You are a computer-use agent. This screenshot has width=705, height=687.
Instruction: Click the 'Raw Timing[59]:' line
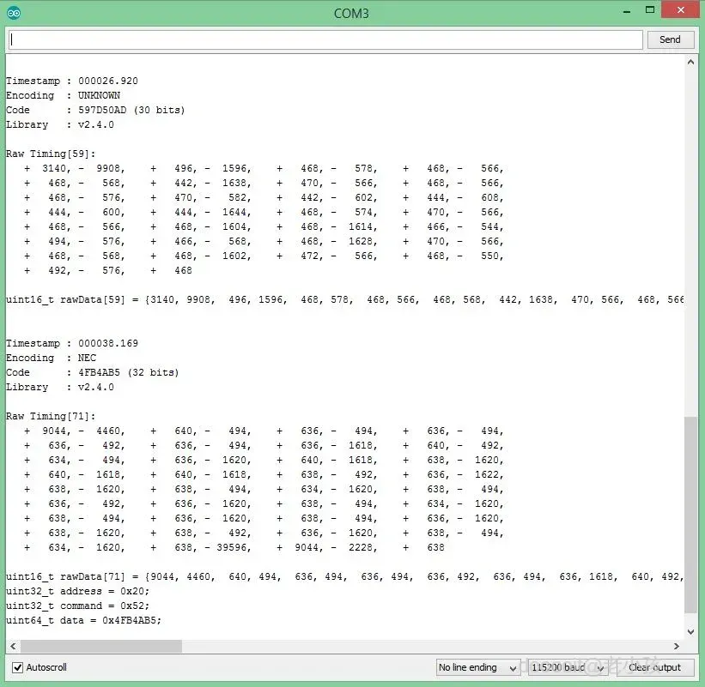[51, 154]
